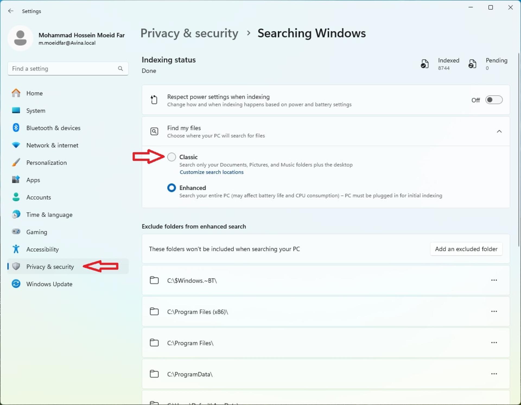Click folder icon beside C:\Program Files\ entry
Image resolution: width=521 pixels, height=405 pixels.
tap(154, 343)
